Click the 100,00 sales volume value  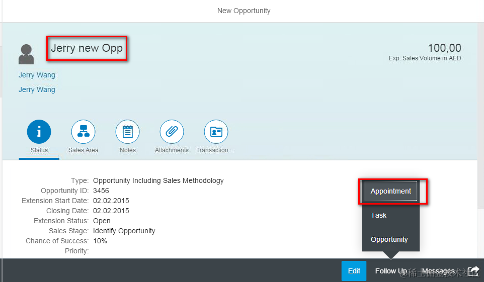point(444,48)
